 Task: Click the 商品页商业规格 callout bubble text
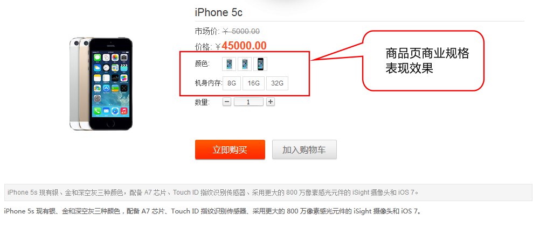(x=427, y=61)
